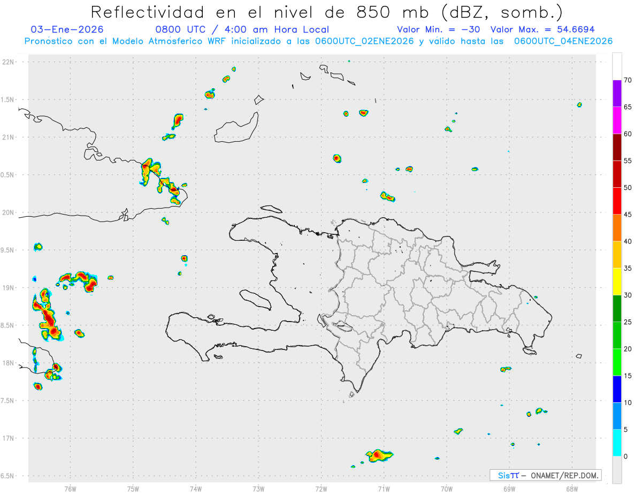The height and width of the screenshot is (496, 642).
Task: Click Lake Enriquillo near the Haiti–Dominican border
Action: coord(341,325)
